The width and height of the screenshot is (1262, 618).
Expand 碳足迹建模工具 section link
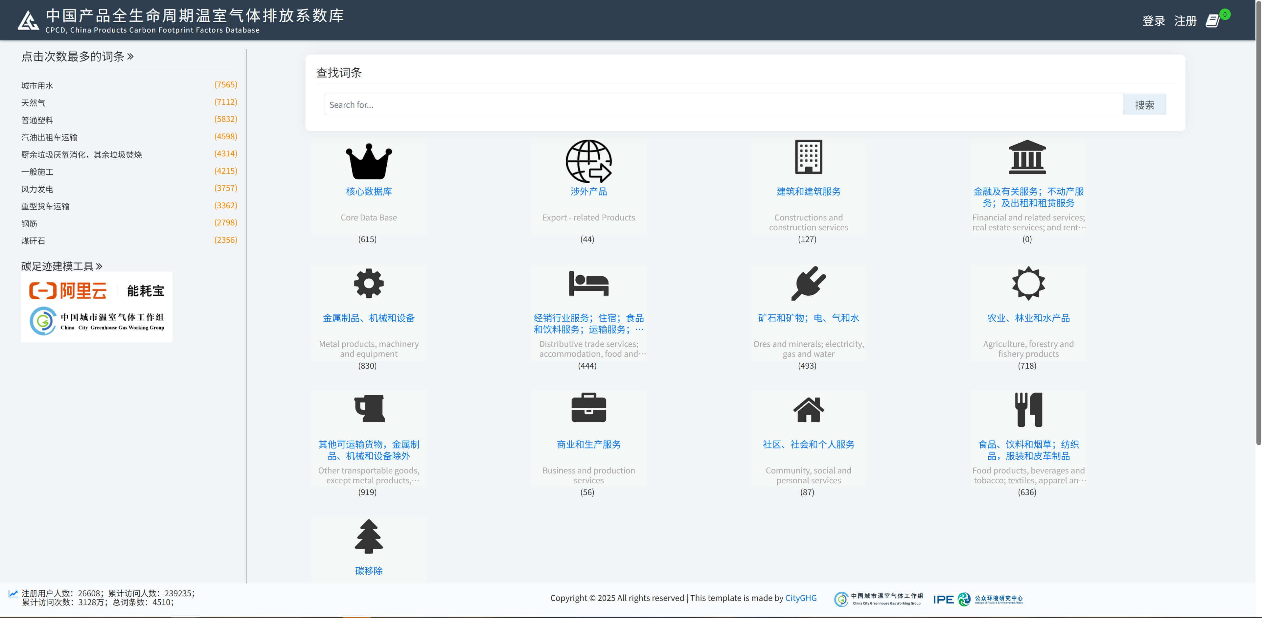tap(99, 266)
